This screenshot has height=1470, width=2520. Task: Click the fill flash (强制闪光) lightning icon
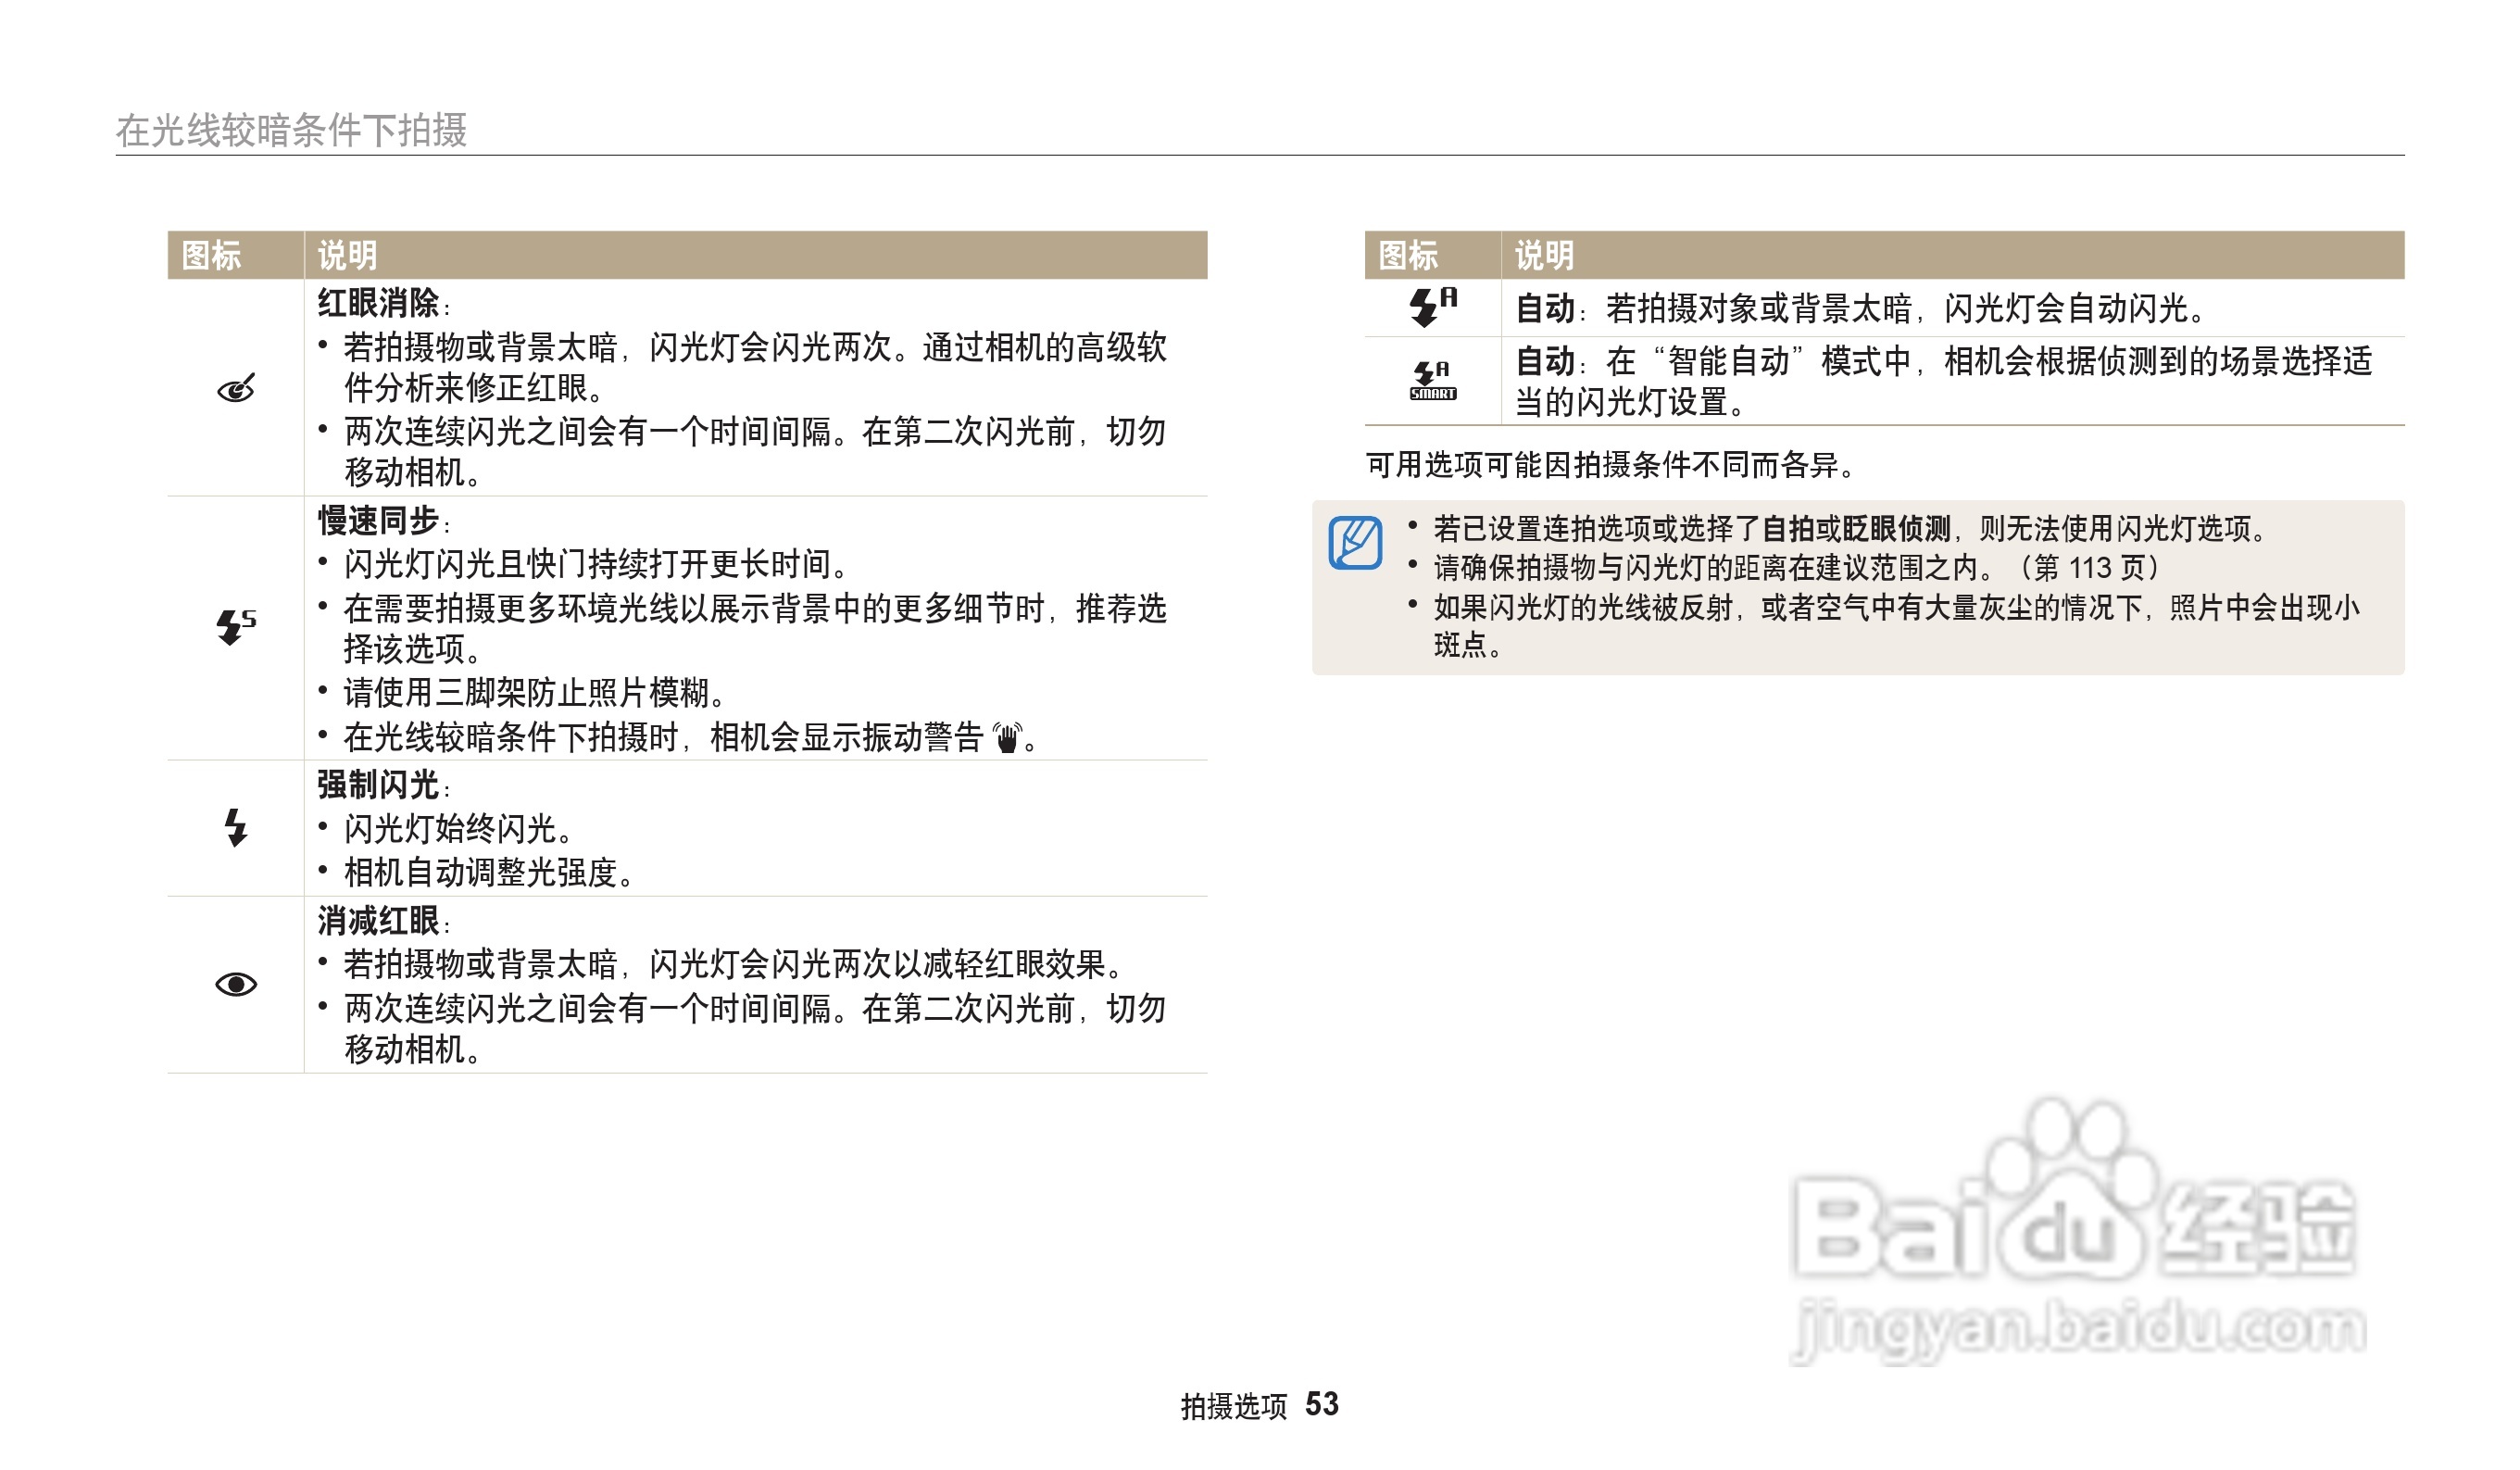click(x=235, y=830)
